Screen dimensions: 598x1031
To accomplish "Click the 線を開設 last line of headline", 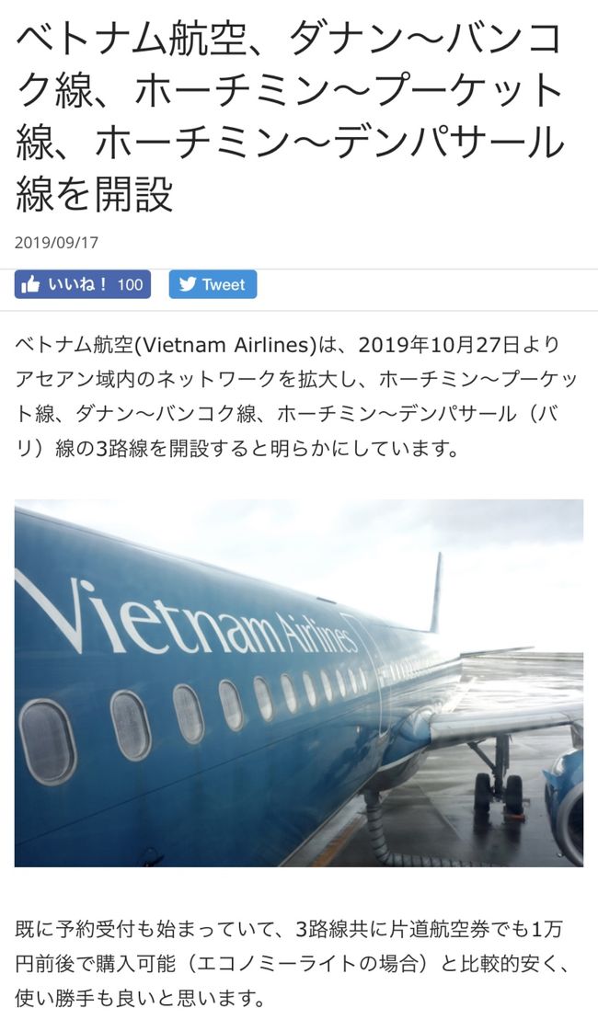I will click(94, 194).
